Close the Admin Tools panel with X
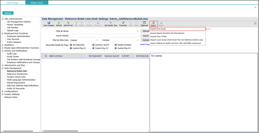This screenshot has width=259, height=133. 255,7
